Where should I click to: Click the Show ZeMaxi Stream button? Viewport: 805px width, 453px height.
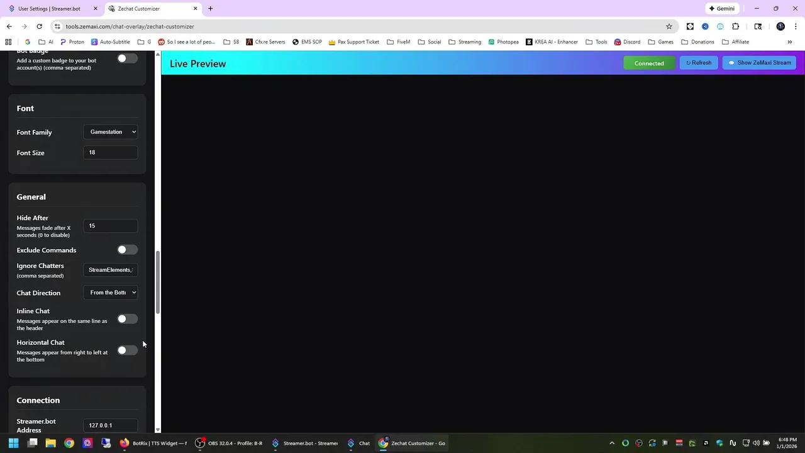tap(759, 63)
